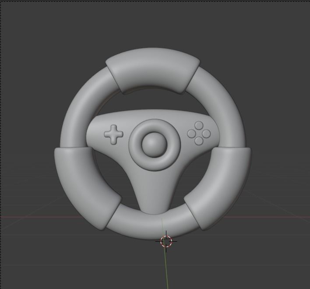This screenshot has height=289, width=310.
Task: Select the top grip pad of the steering wheel
Action: point(153,70)
